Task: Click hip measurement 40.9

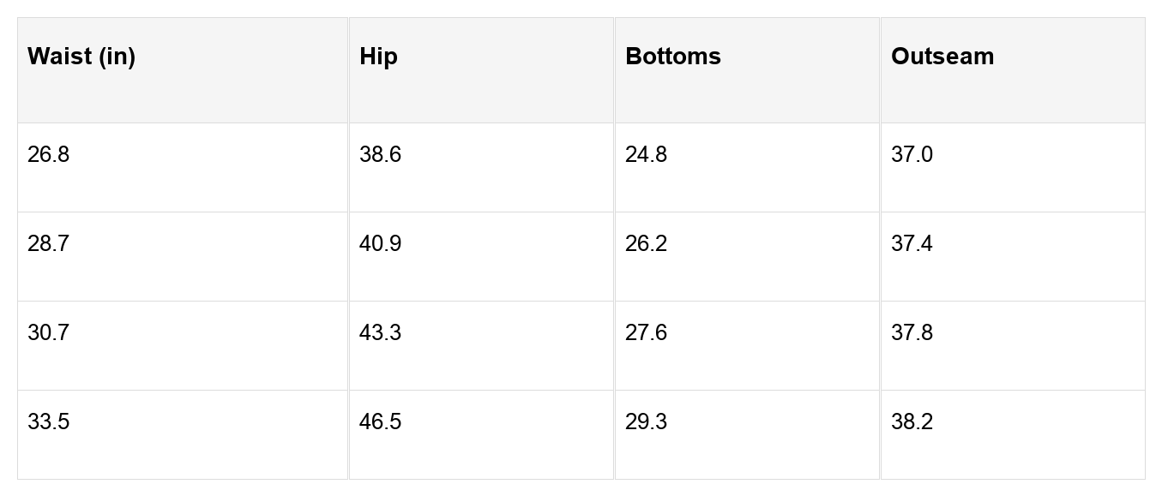Action: click(x=481, y=256)
